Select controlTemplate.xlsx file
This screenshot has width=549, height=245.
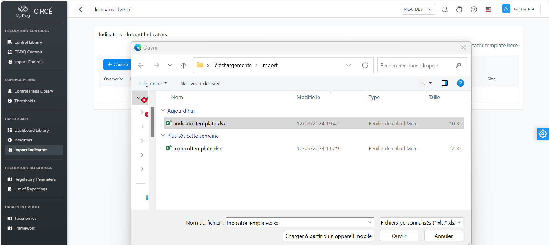(314, 148)
